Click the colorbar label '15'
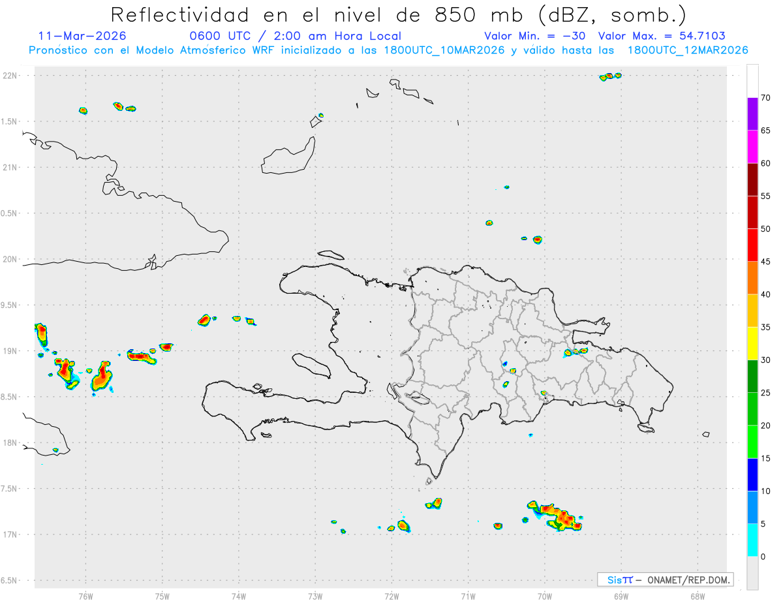 coord(766,458)
